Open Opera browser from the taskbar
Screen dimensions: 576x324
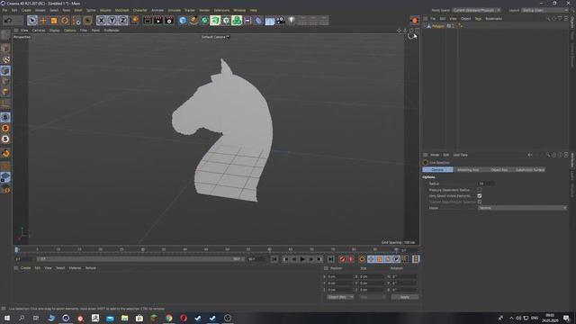(184, 318)
